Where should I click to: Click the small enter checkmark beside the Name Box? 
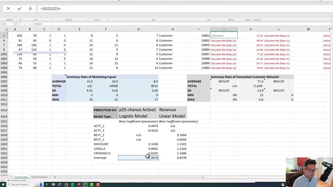tap(25, 24)
